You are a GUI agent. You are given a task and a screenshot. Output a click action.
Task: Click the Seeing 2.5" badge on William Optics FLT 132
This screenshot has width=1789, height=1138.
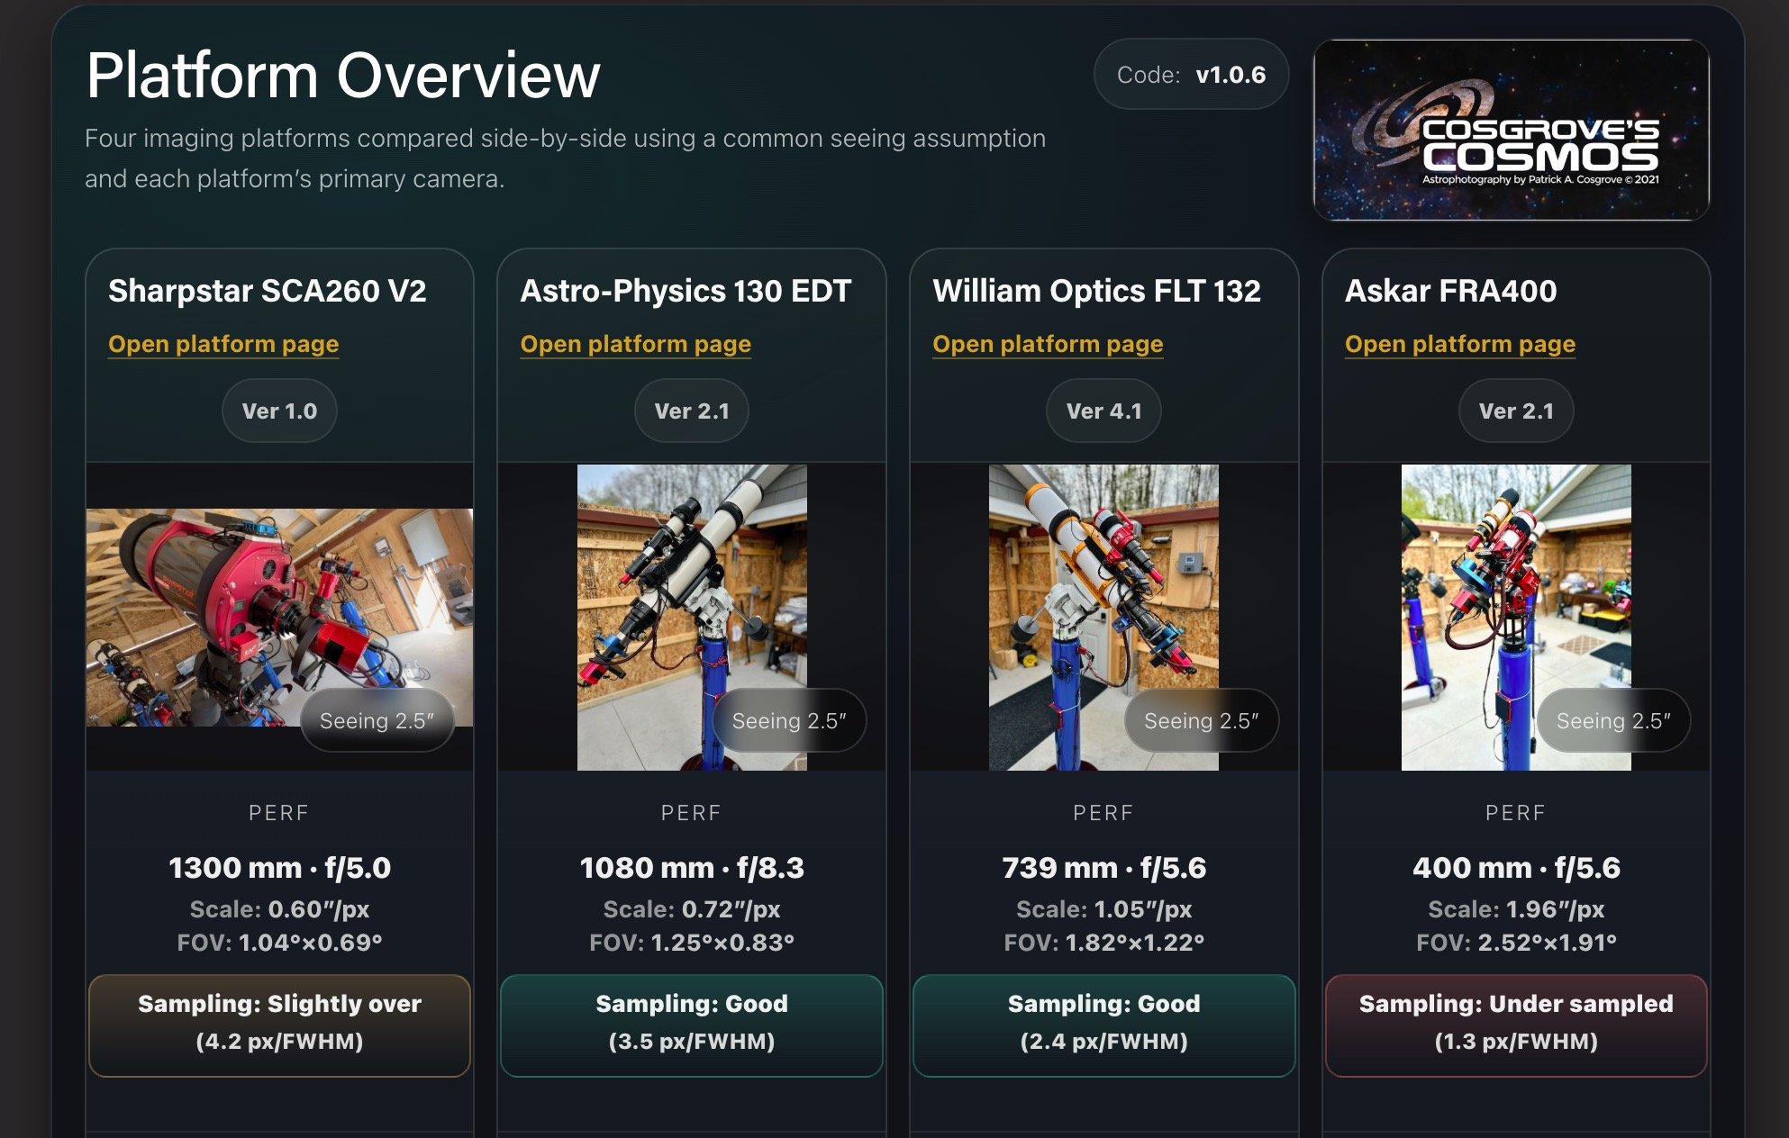tap(1201, 719)
